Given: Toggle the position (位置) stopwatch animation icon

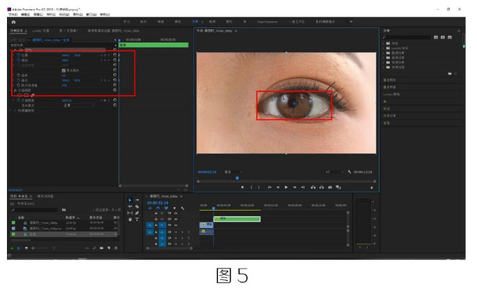Looking at the screenshot, I should click(18, 54).
